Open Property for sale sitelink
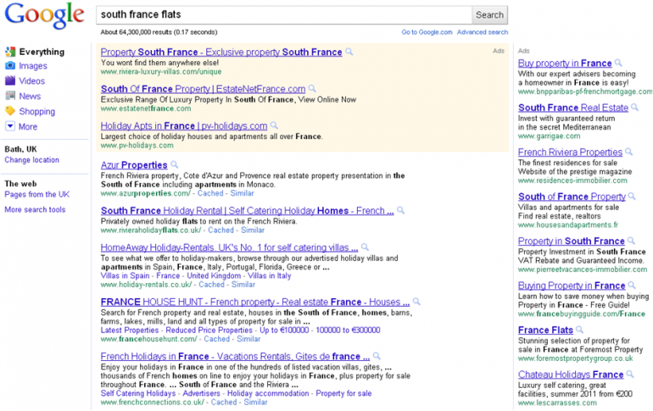Screen dimensions: 653x411 pos(343,393)
